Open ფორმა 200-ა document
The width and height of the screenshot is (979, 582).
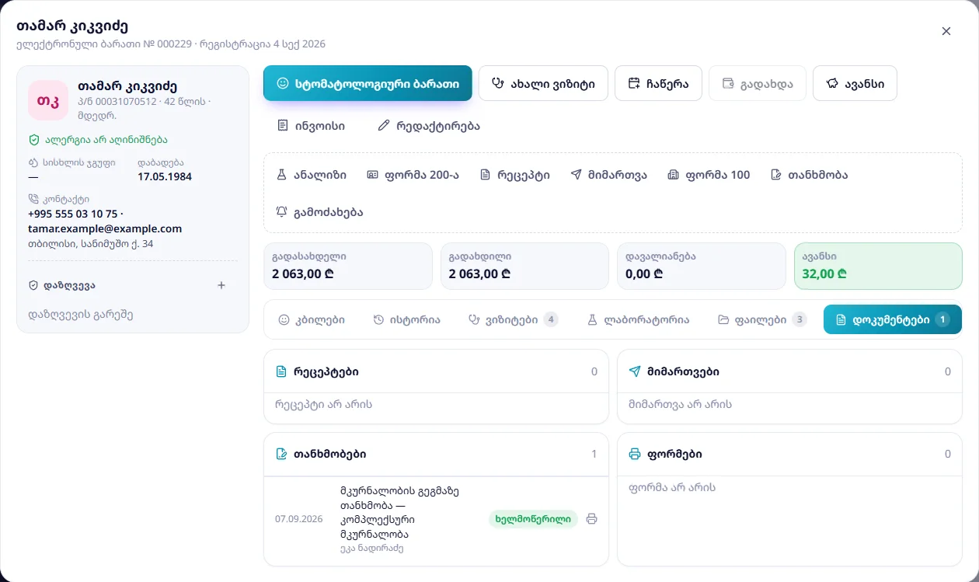click(x=413, y=175)
